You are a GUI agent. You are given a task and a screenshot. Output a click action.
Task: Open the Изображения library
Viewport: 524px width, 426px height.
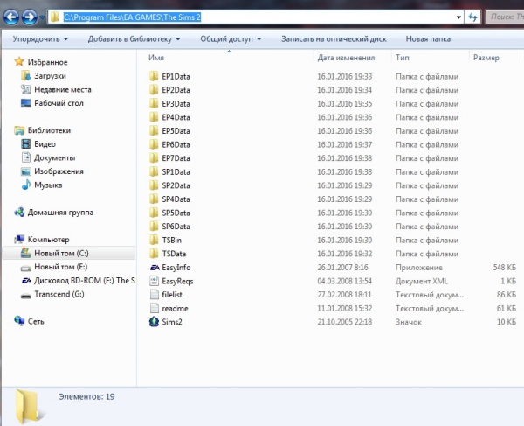52,171
